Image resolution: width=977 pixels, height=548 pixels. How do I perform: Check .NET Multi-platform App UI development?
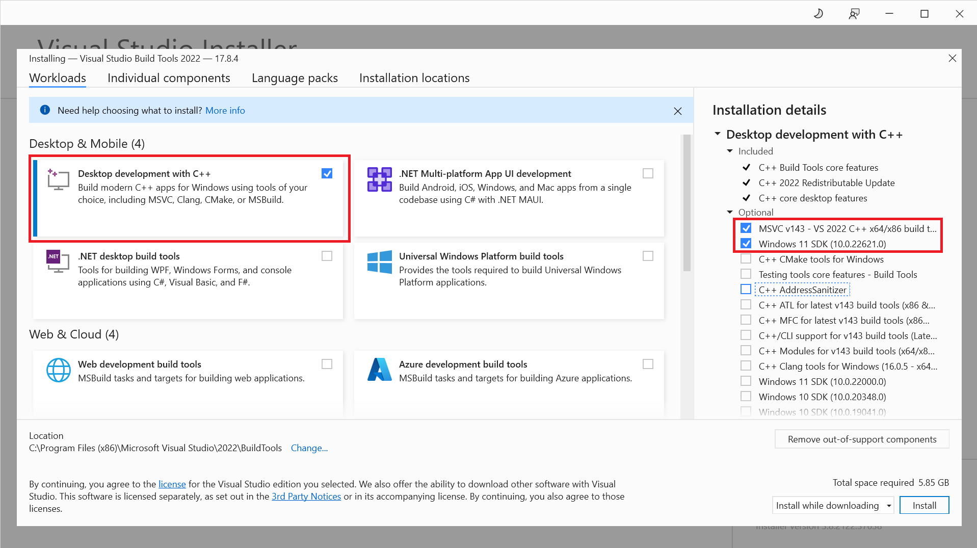point(648,174)
